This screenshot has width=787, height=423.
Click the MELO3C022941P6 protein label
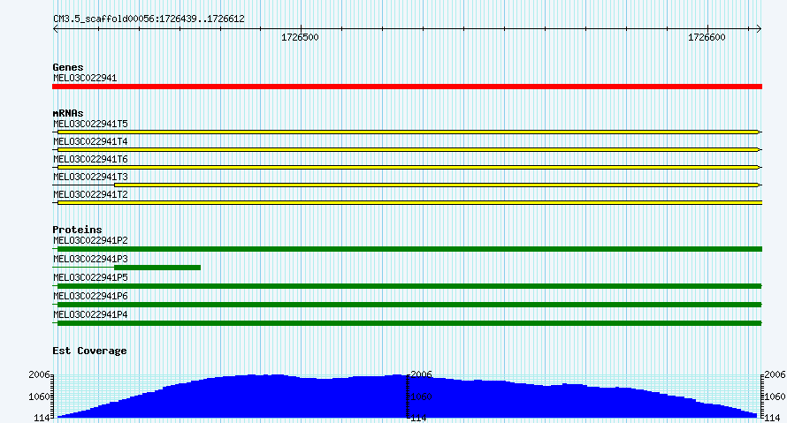(90, 296)
